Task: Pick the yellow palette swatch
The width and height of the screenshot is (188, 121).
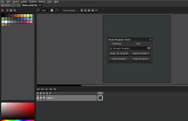Action: [28, 15]
